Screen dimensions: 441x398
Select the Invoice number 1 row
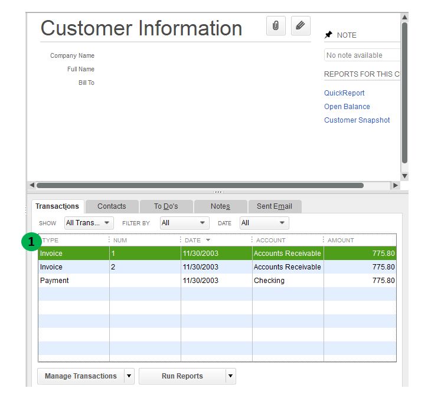[x=217, y=254]
